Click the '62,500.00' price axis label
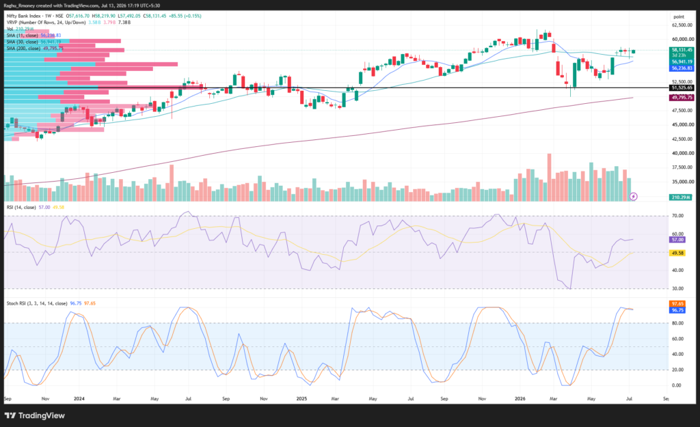Screen dimensions: 700x427 coord(683,25)
